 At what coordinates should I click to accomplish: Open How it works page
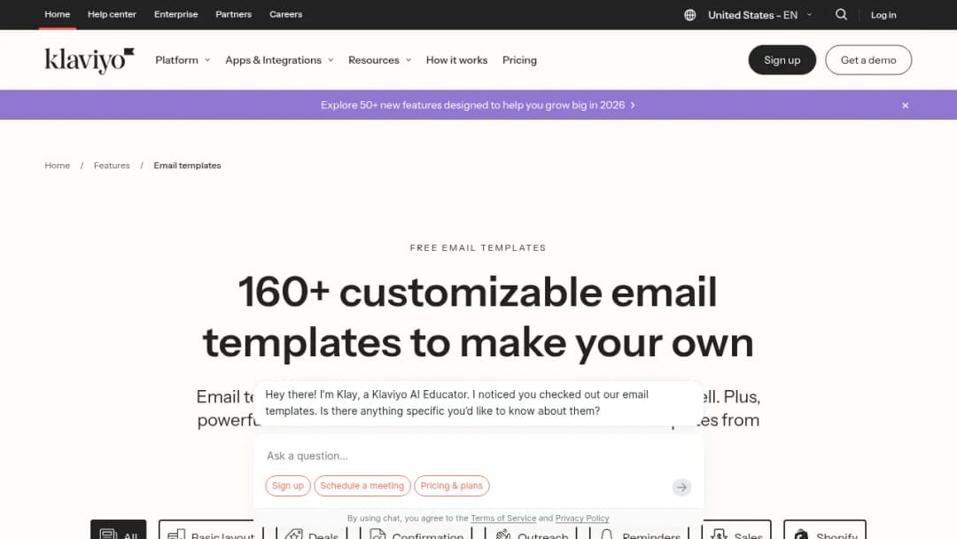point(456,59)
